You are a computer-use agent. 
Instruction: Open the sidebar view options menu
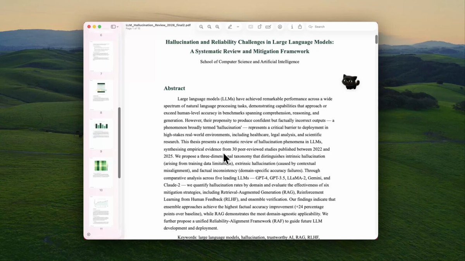click(x=115, y=27)
